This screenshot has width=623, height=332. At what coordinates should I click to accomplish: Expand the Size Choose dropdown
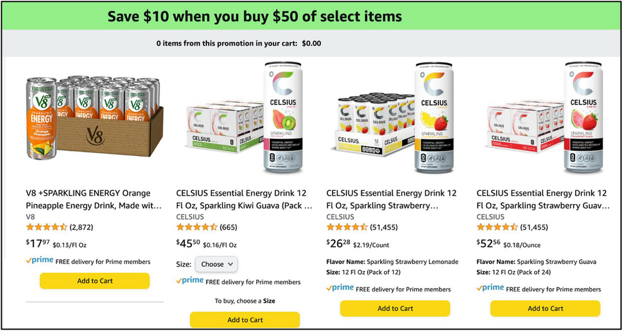[x=216, y=264]
